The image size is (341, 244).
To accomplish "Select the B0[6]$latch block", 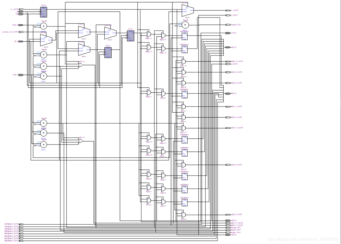I will point(185,49).
